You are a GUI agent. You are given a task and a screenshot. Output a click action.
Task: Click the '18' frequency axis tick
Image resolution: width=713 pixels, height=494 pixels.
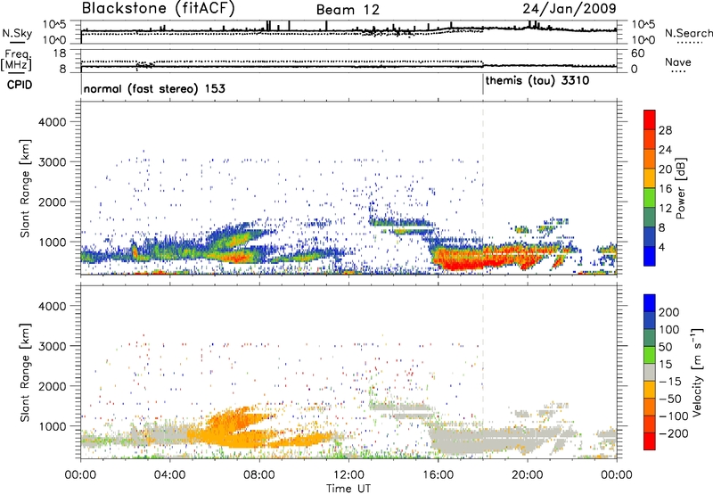coord(60,53)
